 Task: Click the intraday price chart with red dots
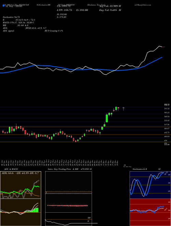click(68, 203)
